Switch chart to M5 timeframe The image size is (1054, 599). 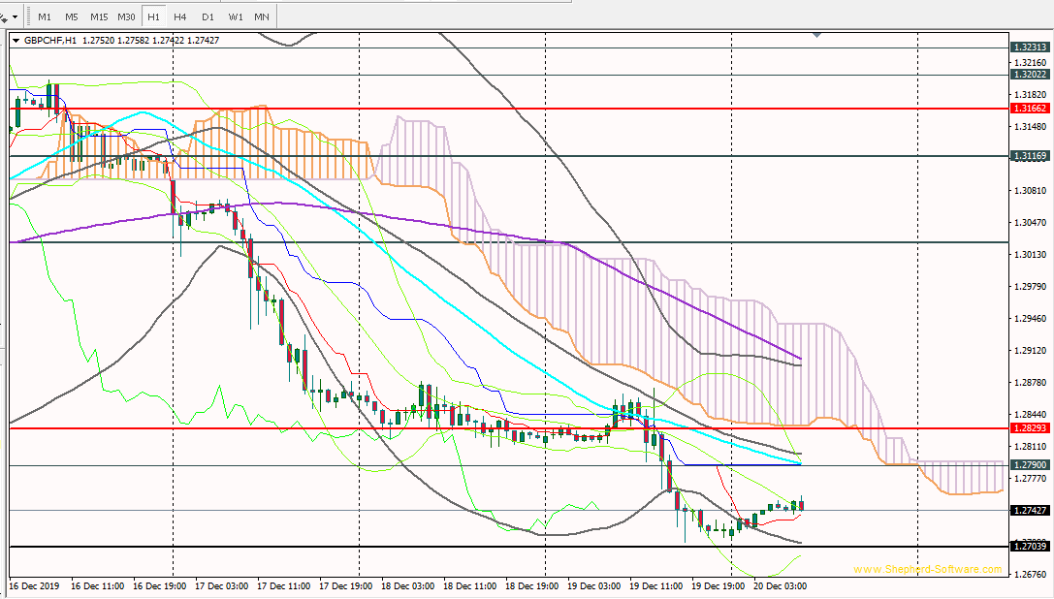tap(71, 16)
